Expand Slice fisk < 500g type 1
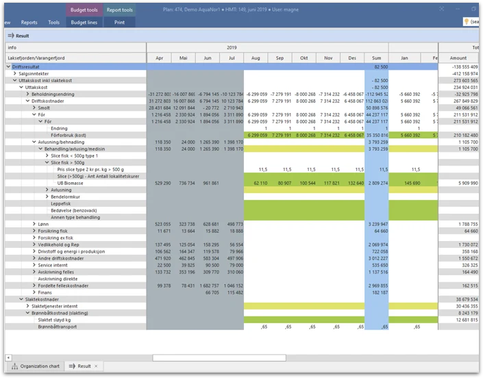The height and width of the screenshot is (378, 483). point(47,155)
